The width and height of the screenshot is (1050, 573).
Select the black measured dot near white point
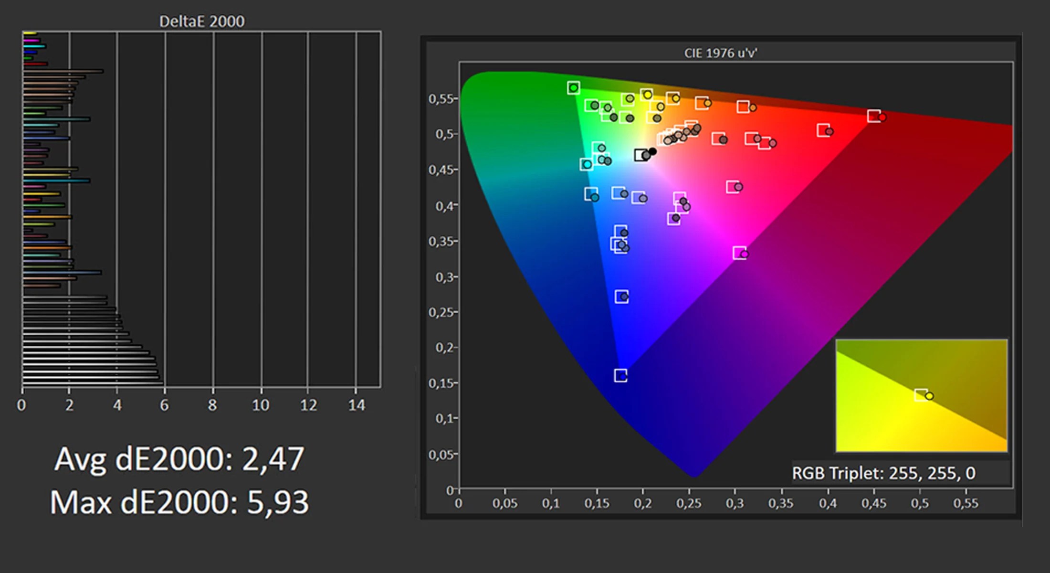(652, 151)
